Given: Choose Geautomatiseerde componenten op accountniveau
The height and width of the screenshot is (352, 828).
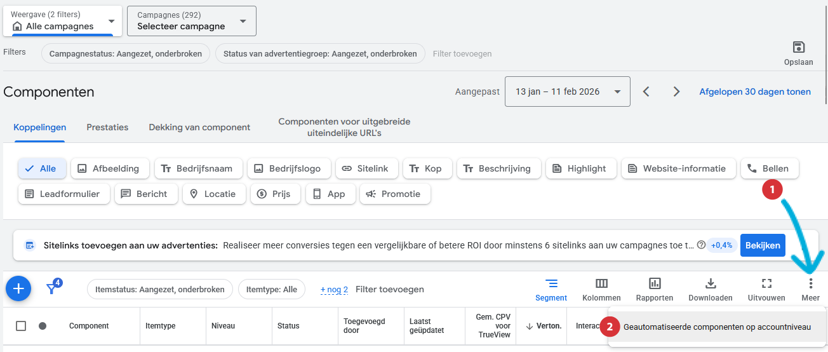Looking at the screenshot, I should tap(717, 327).
